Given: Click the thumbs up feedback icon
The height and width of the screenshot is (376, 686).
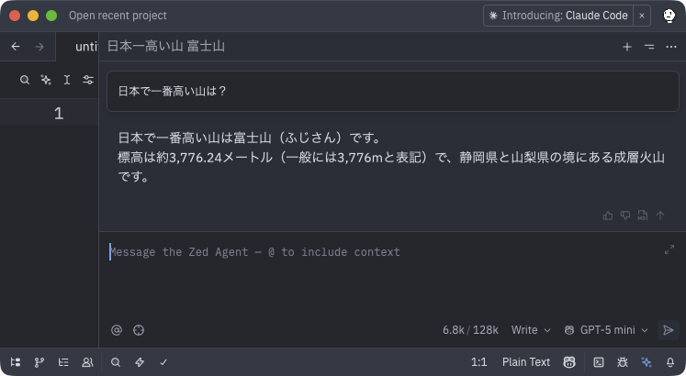Looking at the screenshot, I should pyautogui.click(x=607, y=216).
